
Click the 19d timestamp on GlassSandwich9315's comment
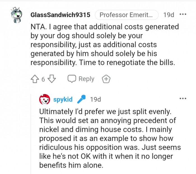point(169,15)
